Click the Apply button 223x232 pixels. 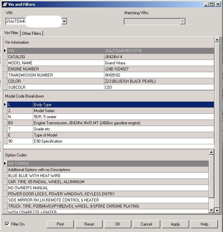click(x=175, y=224)
